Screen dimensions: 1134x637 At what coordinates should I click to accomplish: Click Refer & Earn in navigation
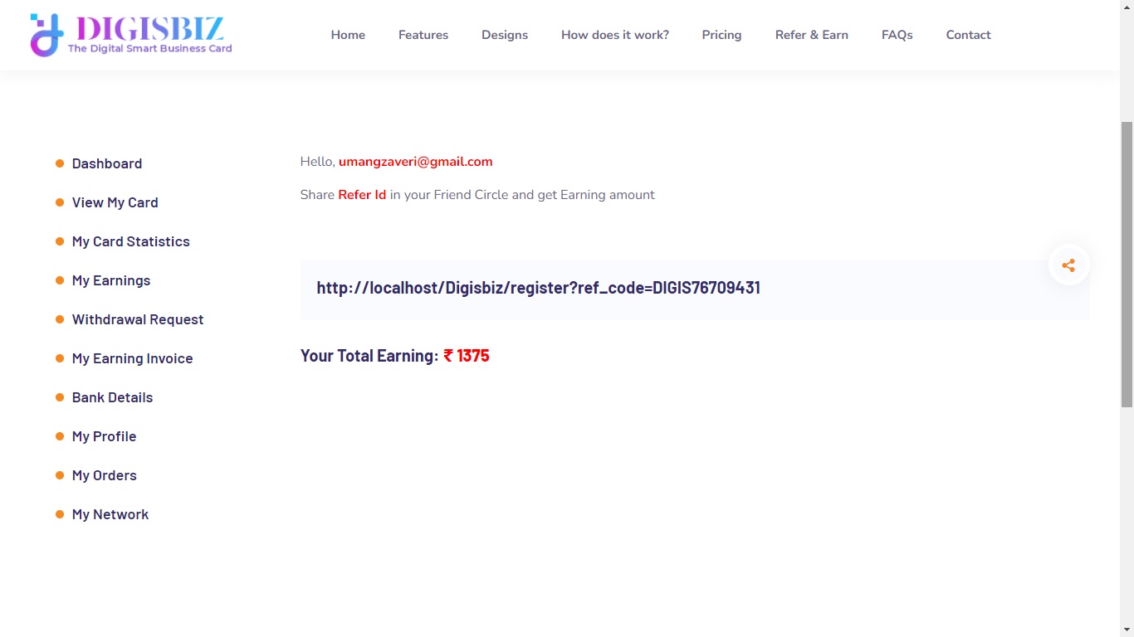tap(811, 35)
